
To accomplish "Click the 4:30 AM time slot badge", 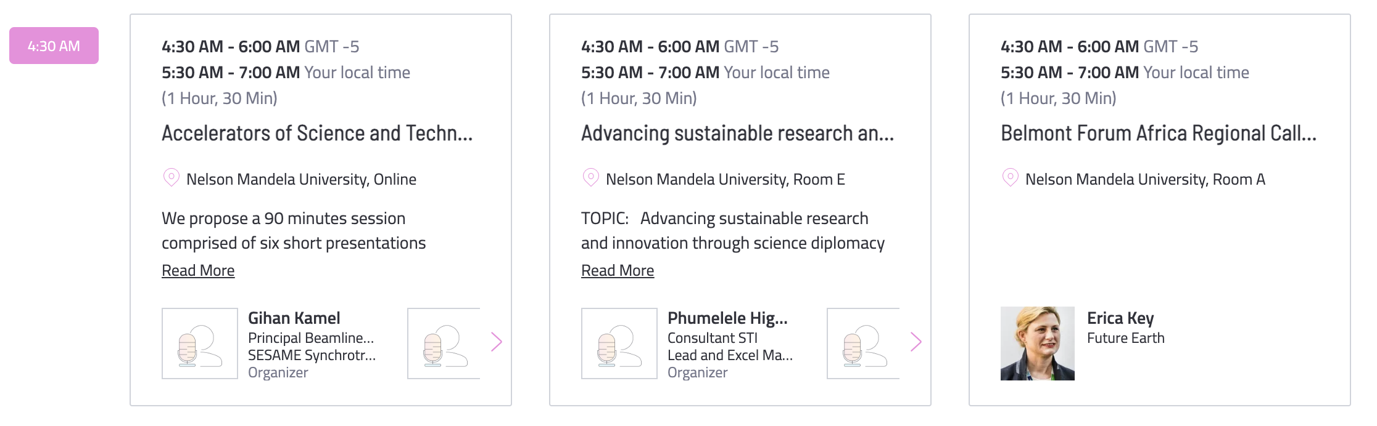I will (54, 46).
